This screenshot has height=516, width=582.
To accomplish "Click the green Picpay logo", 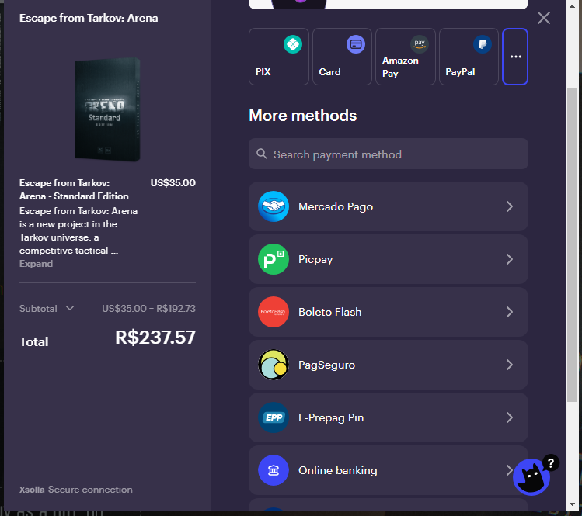I will (x=274, y=259).
